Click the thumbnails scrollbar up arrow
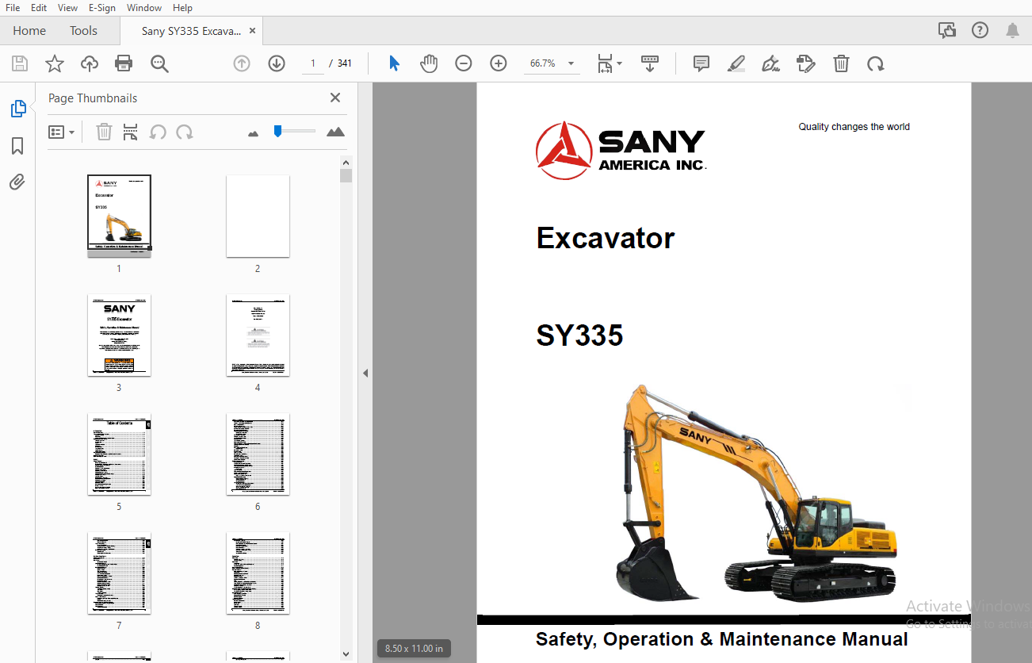This screenshot has width=1032, height=663. 346,162
